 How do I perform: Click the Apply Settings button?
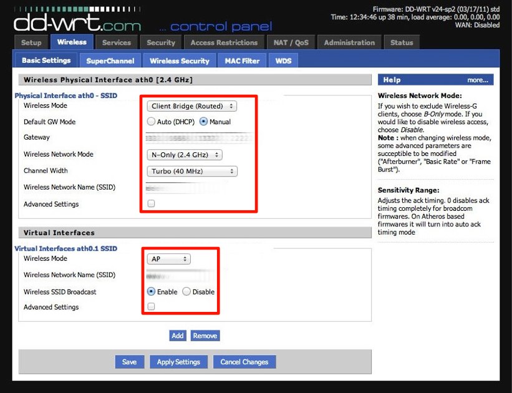point(178,362)
